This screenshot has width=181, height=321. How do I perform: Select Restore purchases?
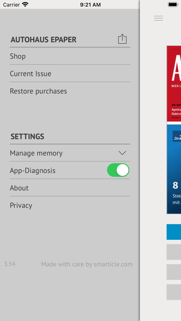70,91
